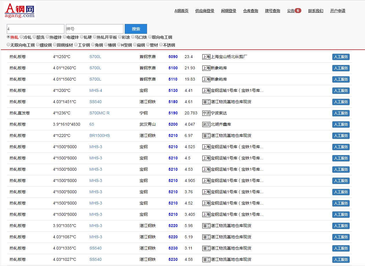Click 人工服务 for the 3.405 weight row
This screenshot has width=365, height=266.
point(341,215)
